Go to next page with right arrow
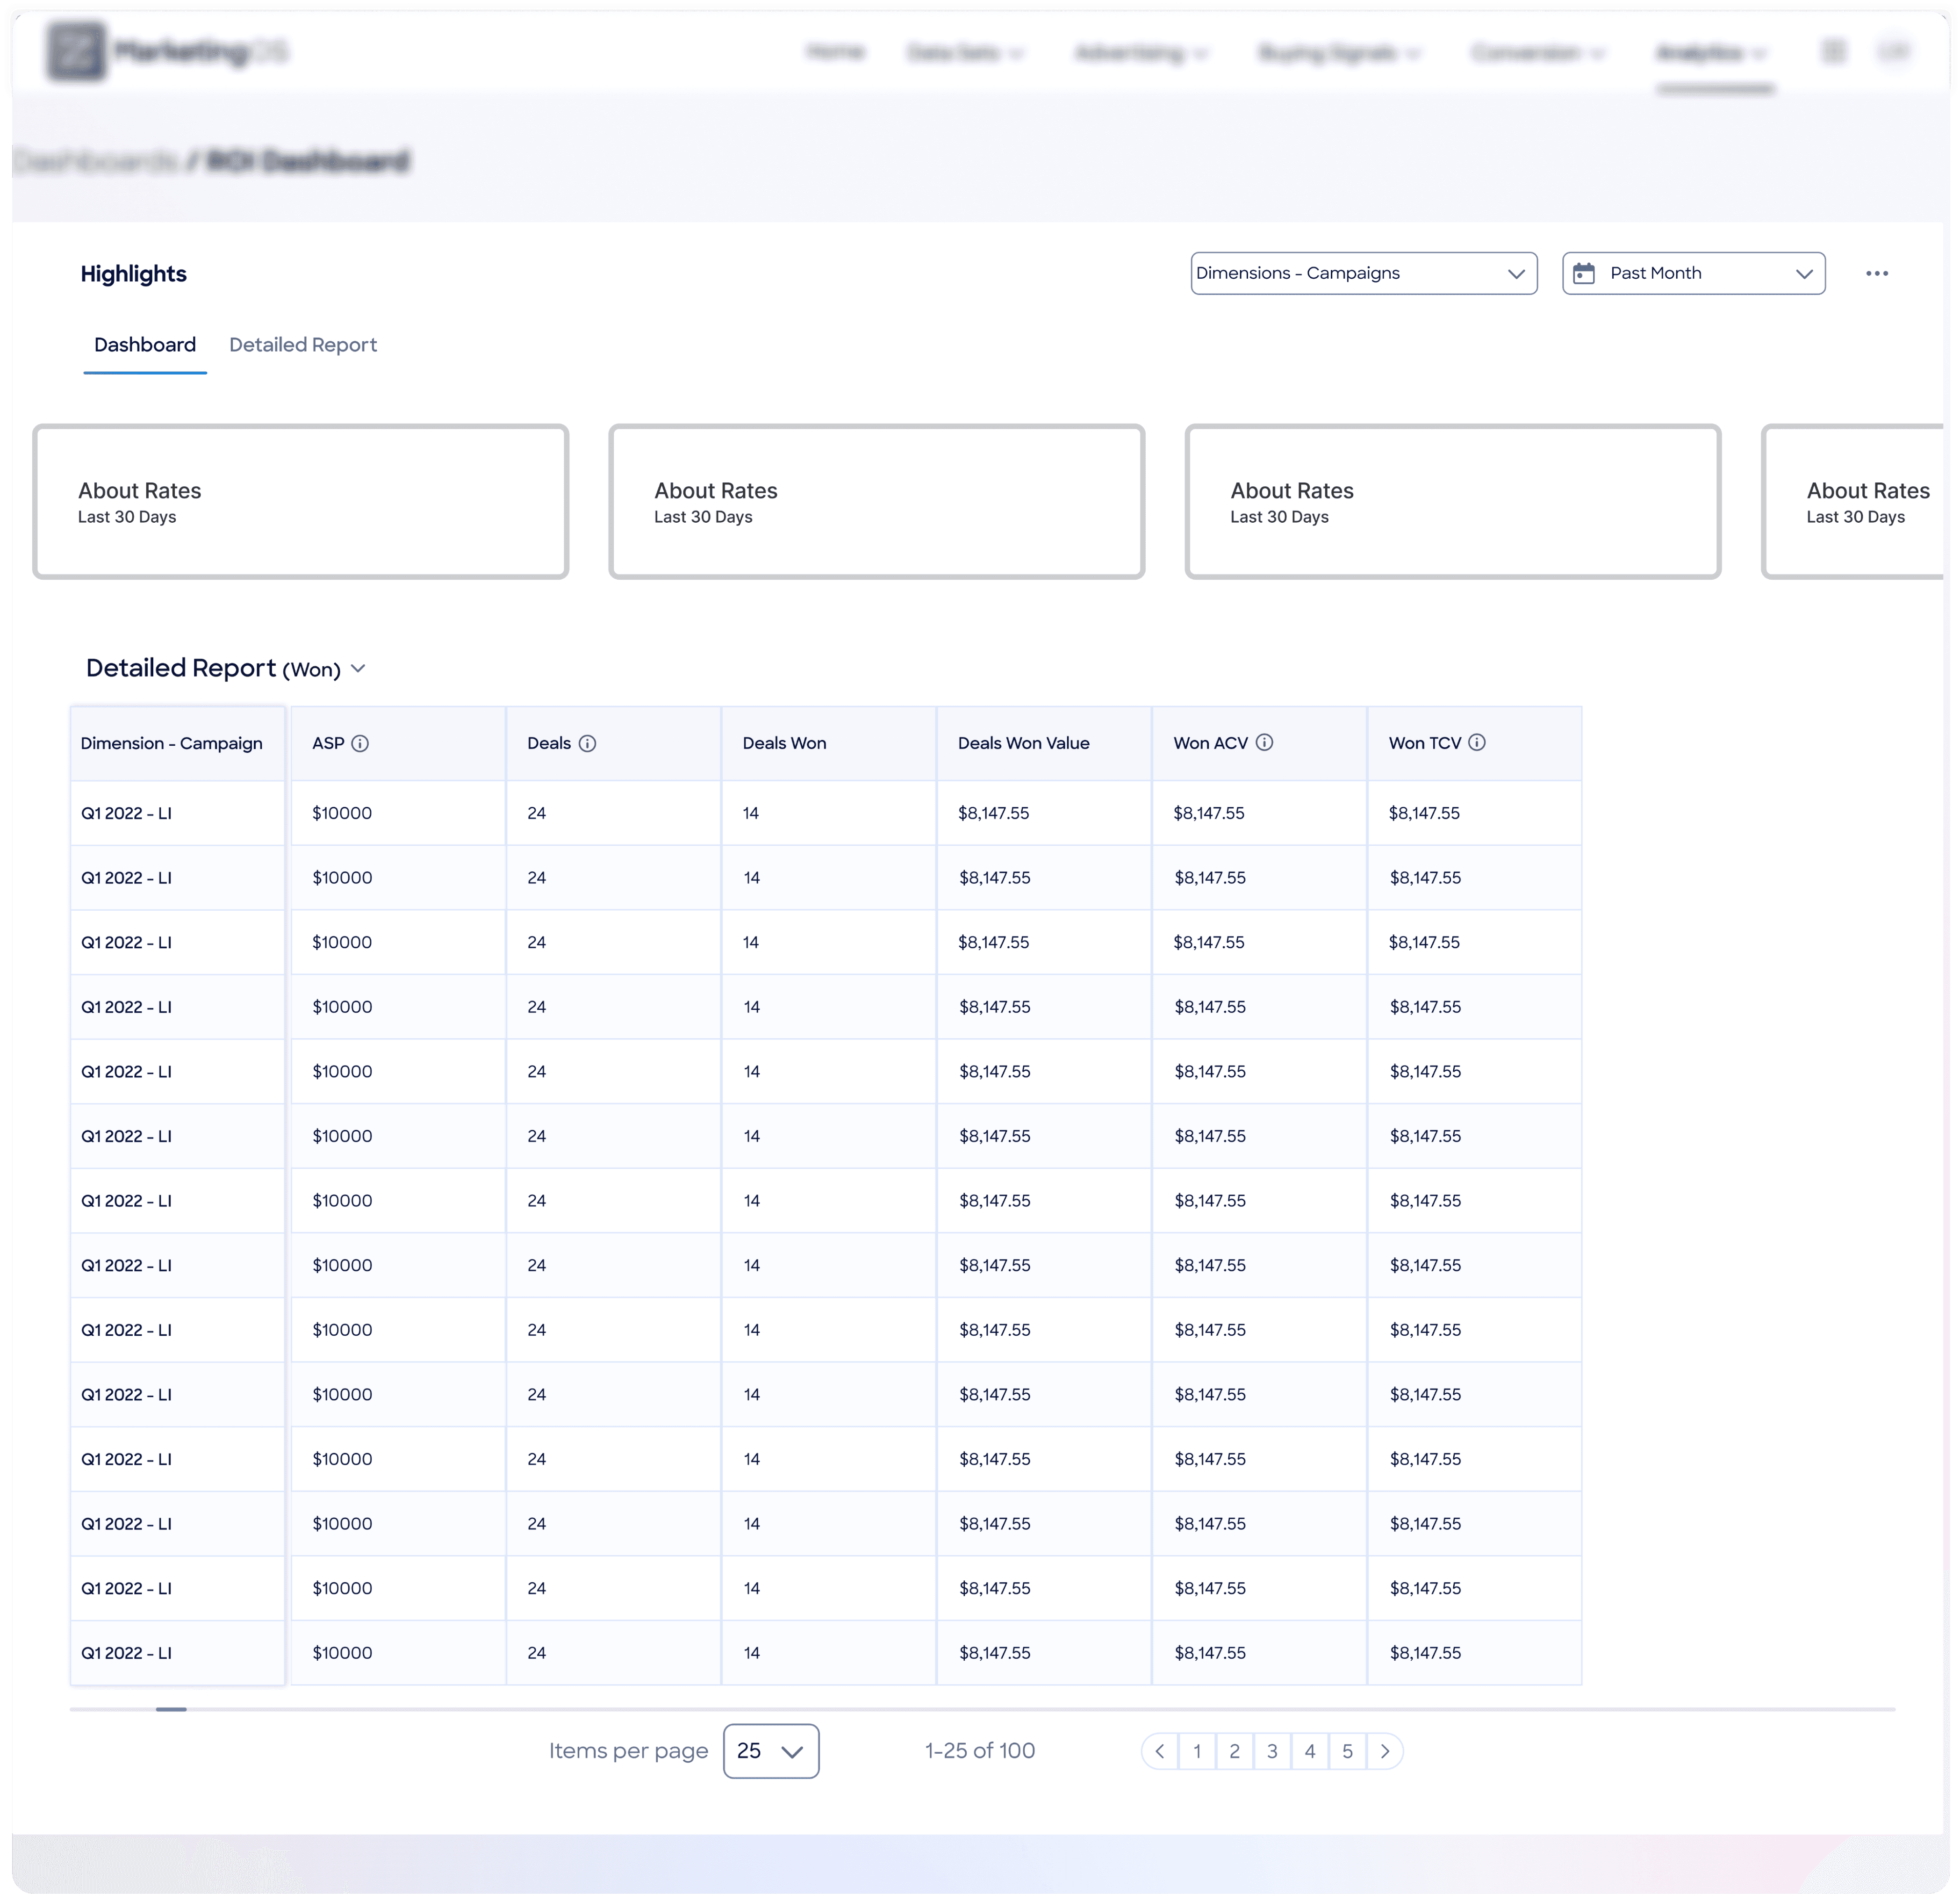This screenshot has width=1960, height=1894. 1384,1751
